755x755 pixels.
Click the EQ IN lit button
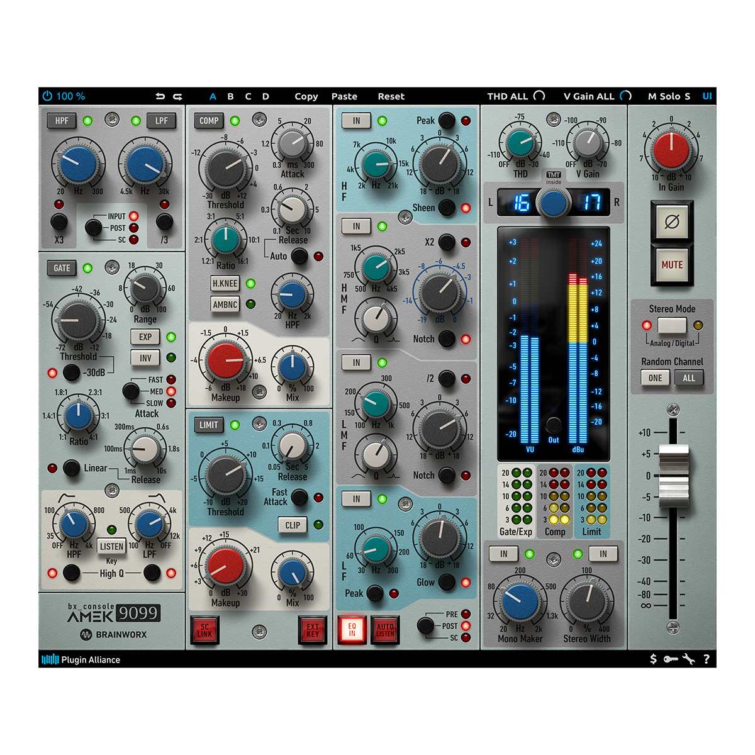coord(352,630)
